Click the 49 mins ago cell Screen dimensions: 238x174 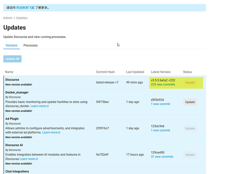coord(134,82)
